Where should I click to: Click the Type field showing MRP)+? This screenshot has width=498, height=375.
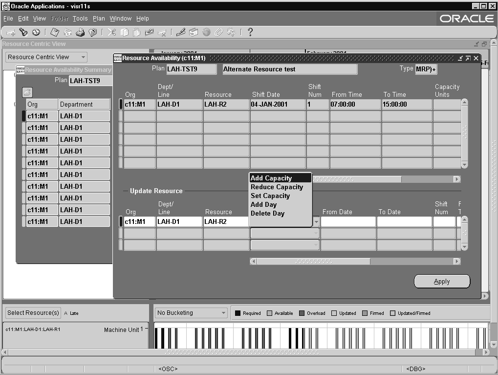click(426, 69)
